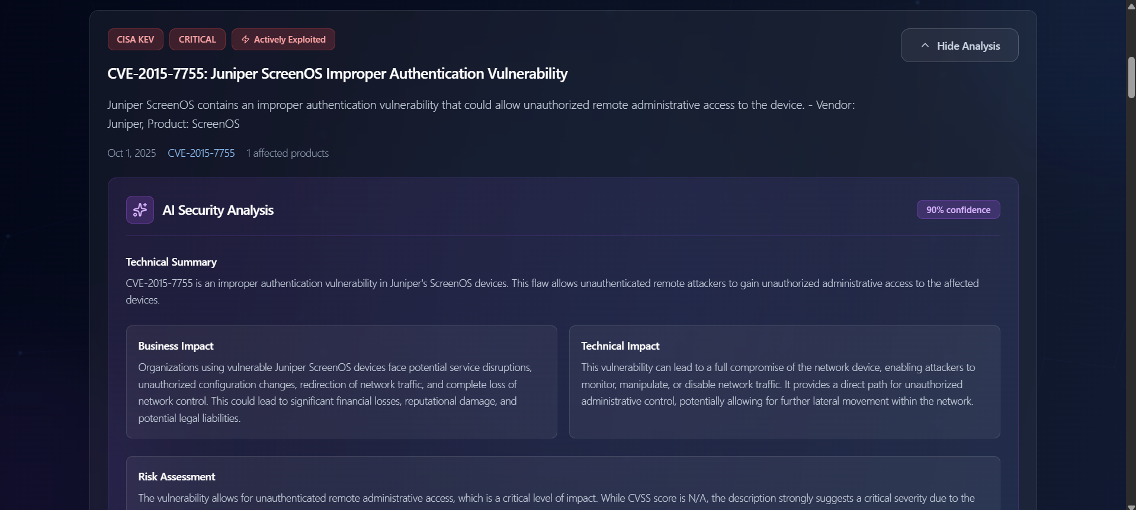Screen dimensions: 1136x510
Task: Click the lightning bolt icon in Actively Exploited
Action: click(245, 40)
